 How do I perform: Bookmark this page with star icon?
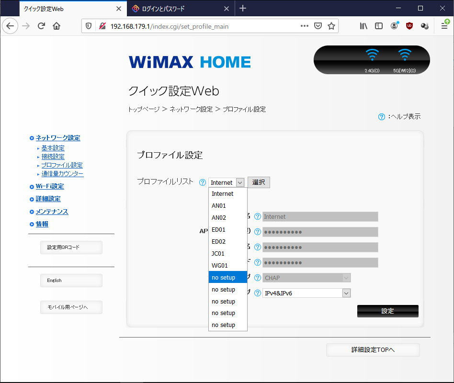coord(331,26)
